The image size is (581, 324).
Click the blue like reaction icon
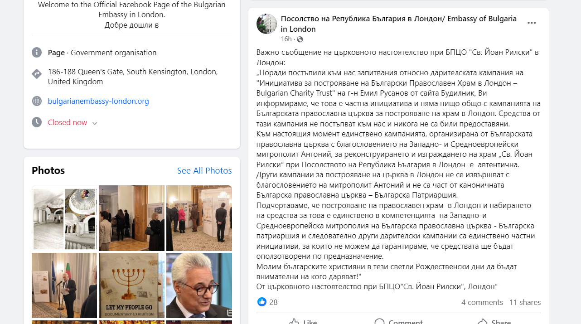(x=261, y=302)
